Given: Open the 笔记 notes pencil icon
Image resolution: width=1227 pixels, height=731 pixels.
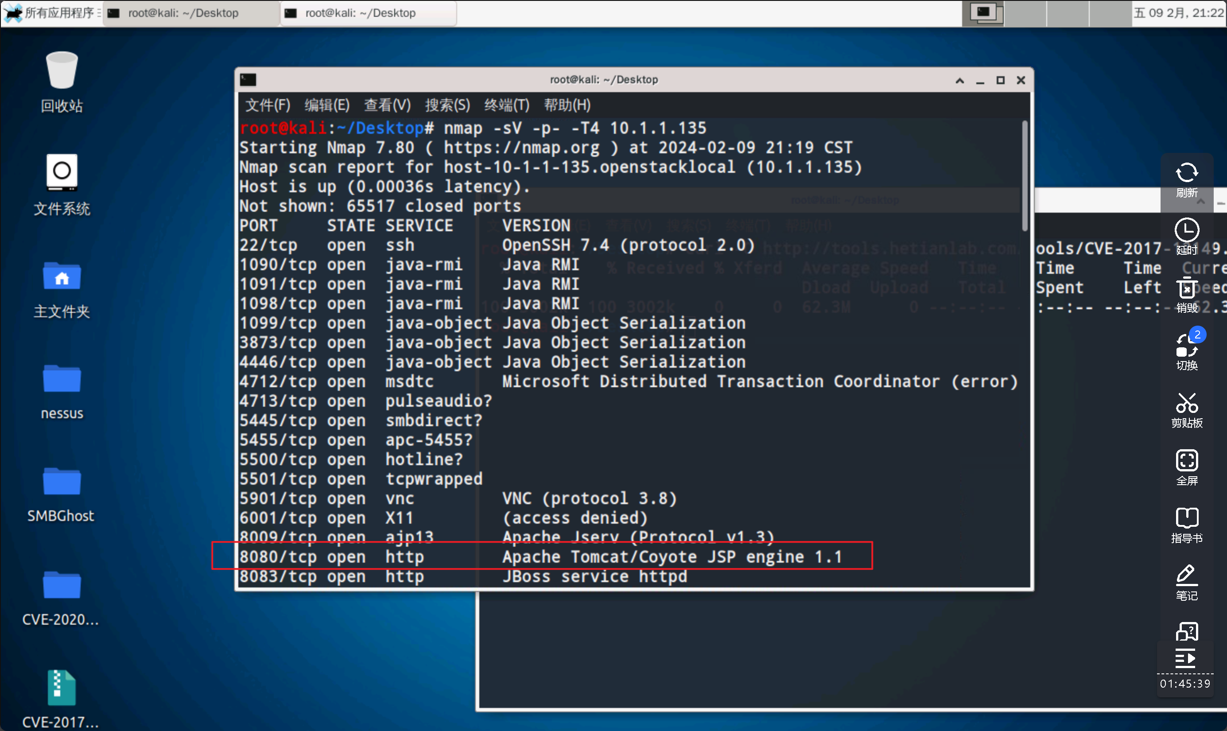Looking at the screenshot, I should pyautogui.click(x=1186, y=575).
